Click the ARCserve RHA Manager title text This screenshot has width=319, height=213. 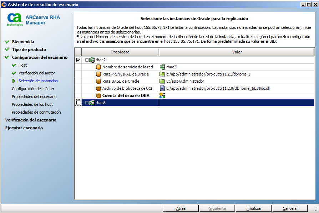[43, 20]
